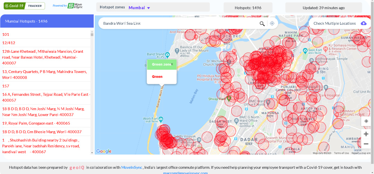Open the map Terms of Use link
This screenshot has height=174, width=374.
tap(341, 153)
